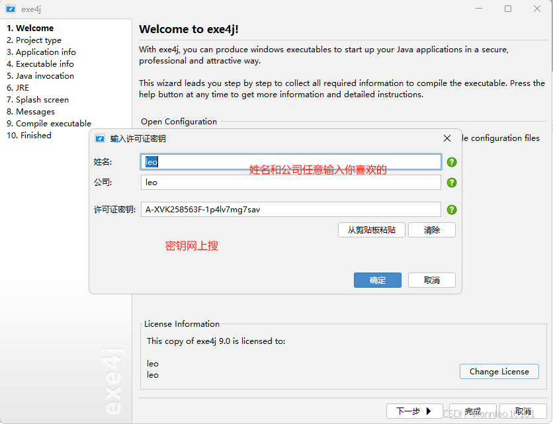This screenshot has height=424, width=553.
Task: Click help icon next to 姓名 field
Action: pyautogui.click(x=451, y=162)
